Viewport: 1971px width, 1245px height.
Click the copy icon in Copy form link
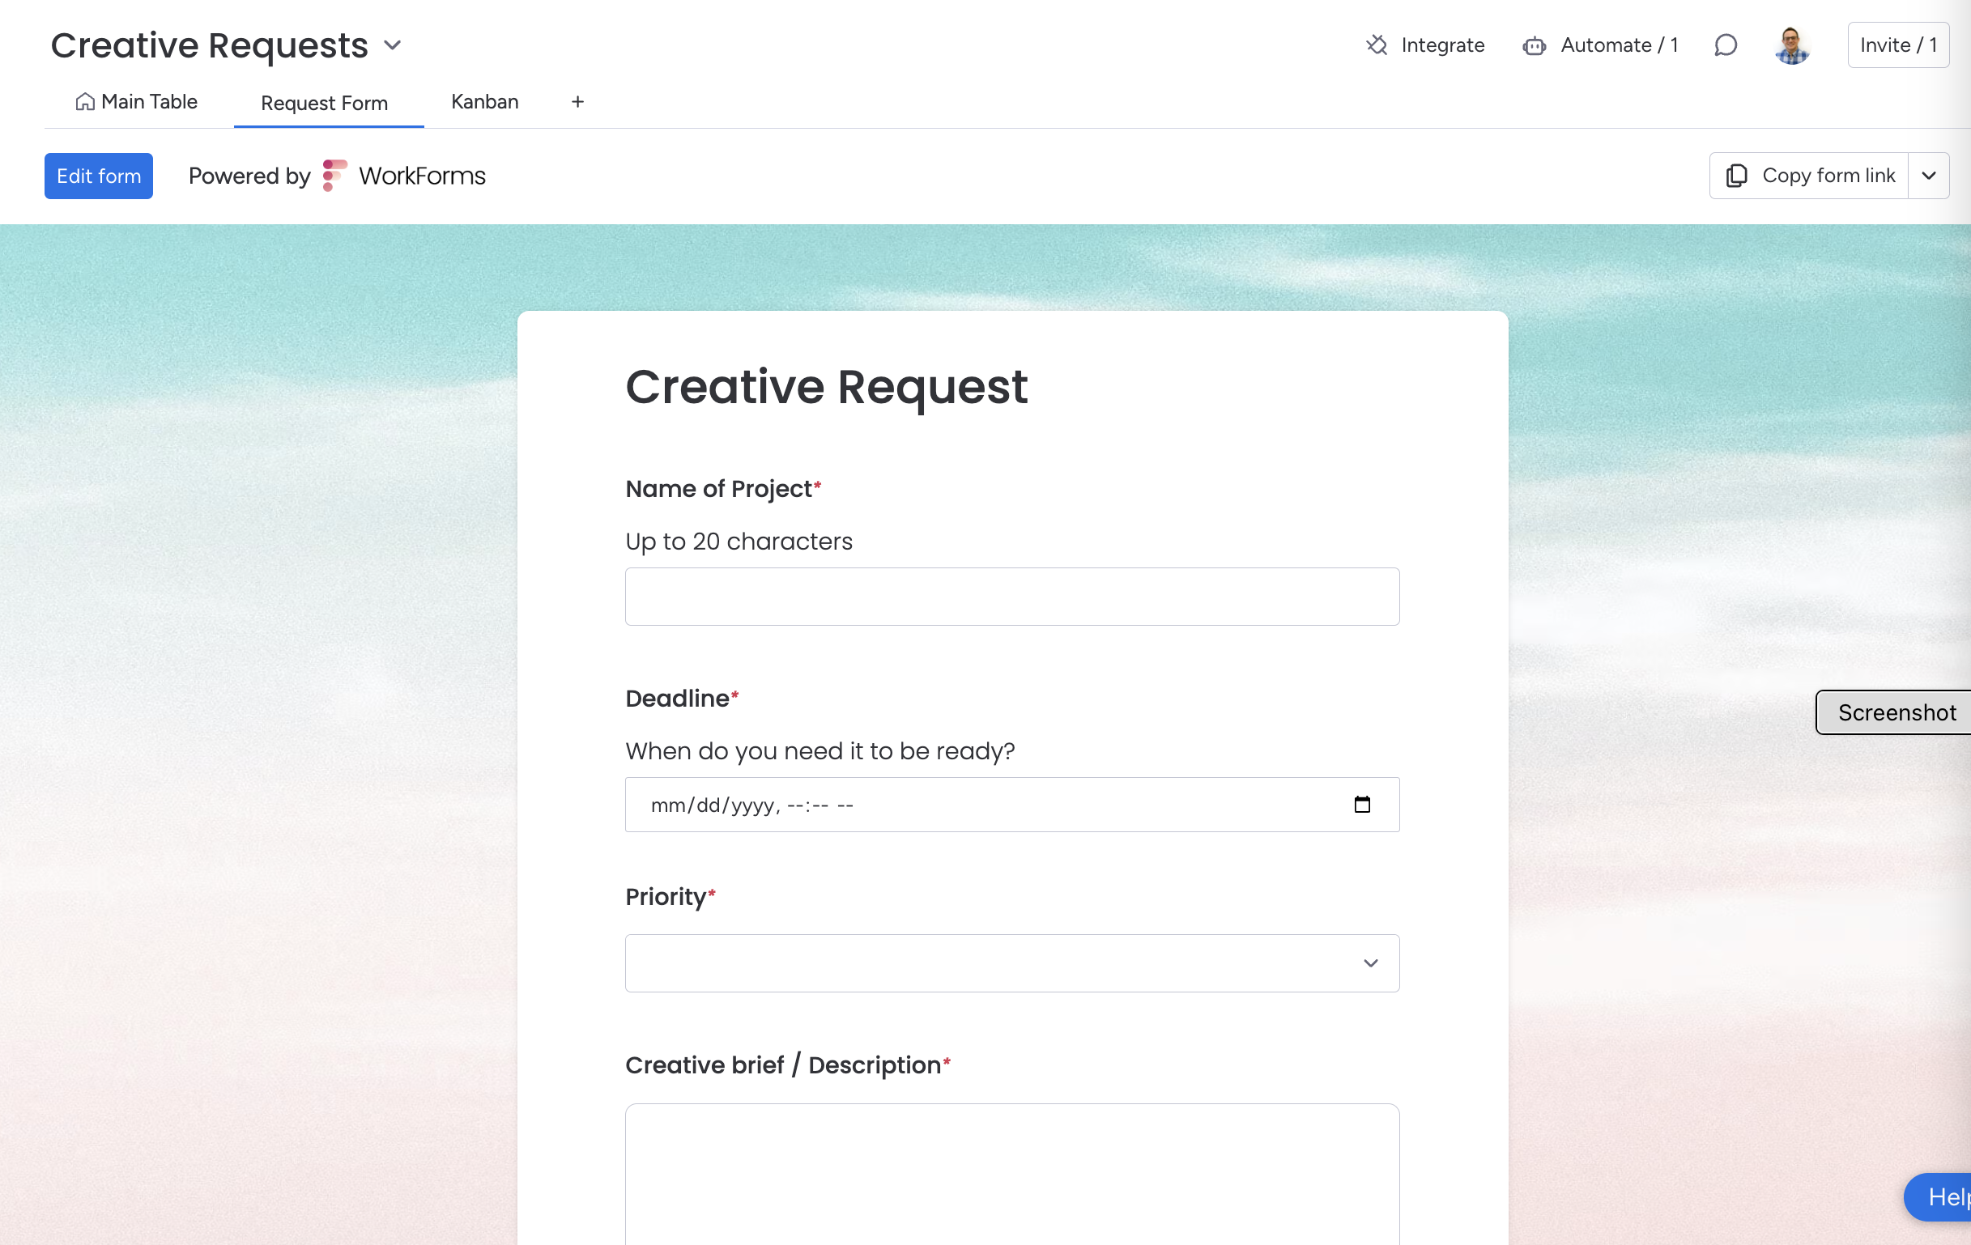click(x=1735, y=176)
